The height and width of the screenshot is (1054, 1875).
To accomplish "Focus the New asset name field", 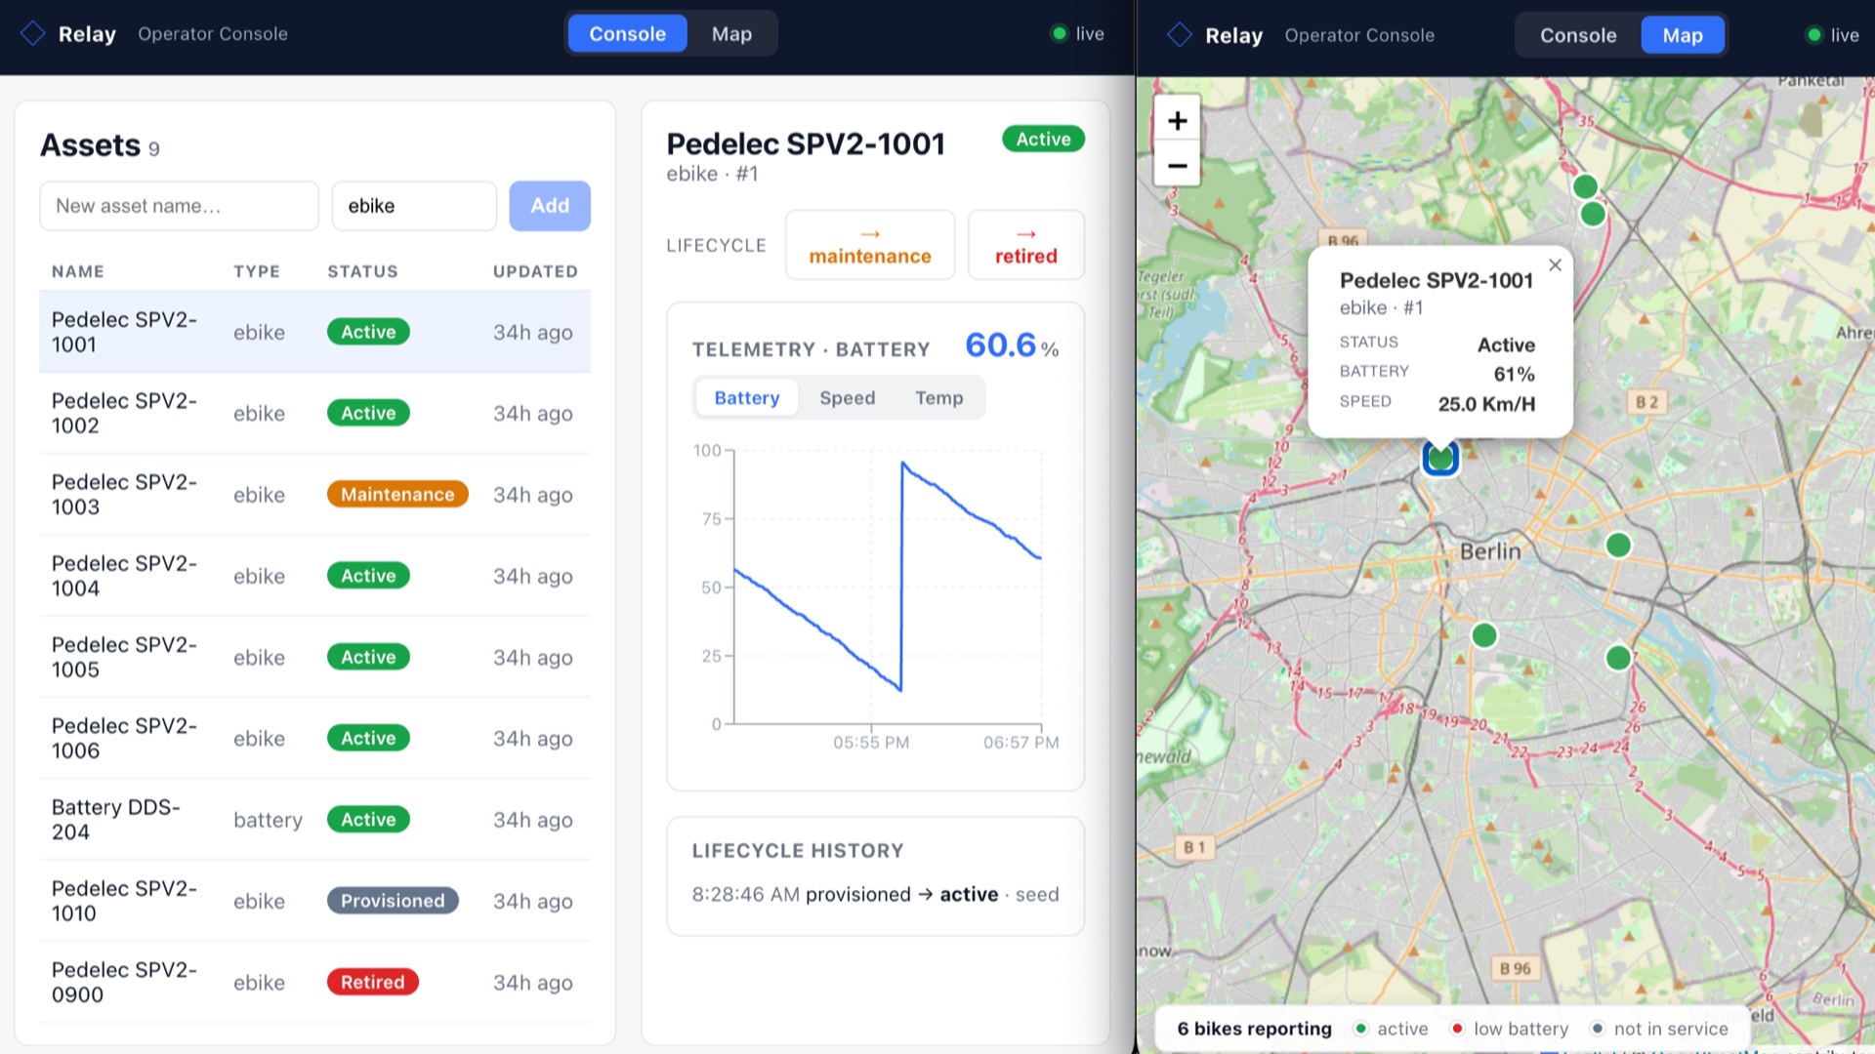I will (x=179, y=206).
